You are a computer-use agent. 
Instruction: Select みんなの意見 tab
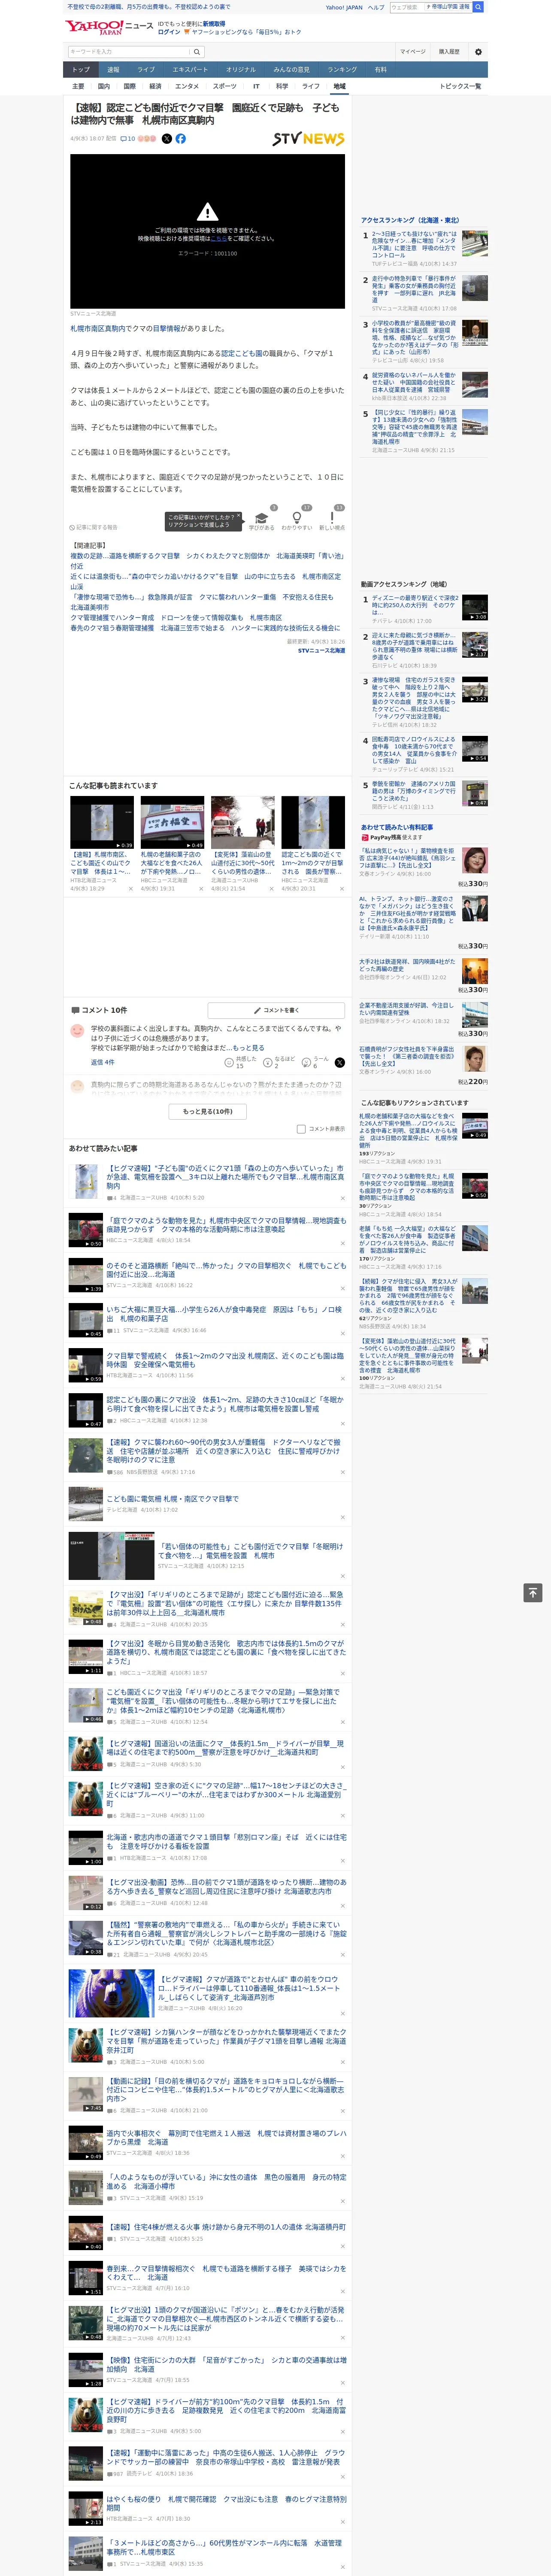[292, 70]
